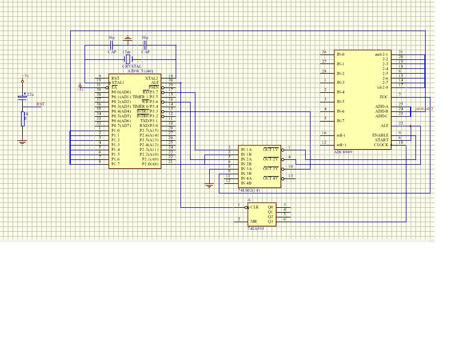This screenshot has height=348, width=464.
Task: Click the +5v power port above the 22u capacitor
Action: [x=23, y=81]
